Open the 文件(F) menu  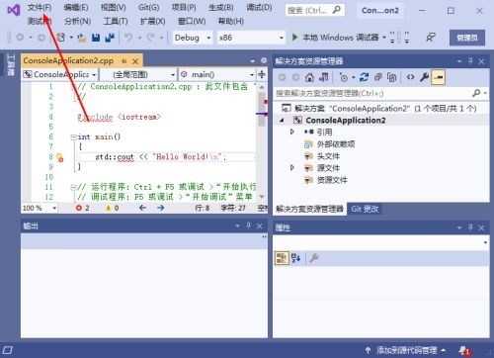[40, 7]
